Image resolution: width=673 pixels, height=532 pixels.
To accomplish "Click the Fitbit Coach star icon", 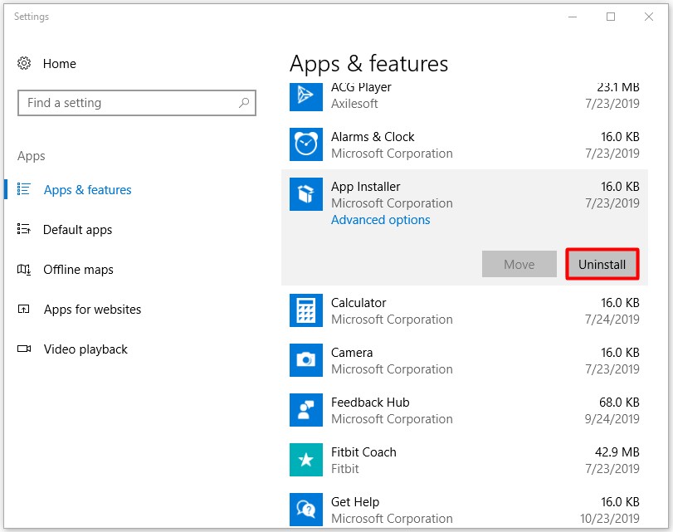I will pyautogui.click(x=306, y=460).
